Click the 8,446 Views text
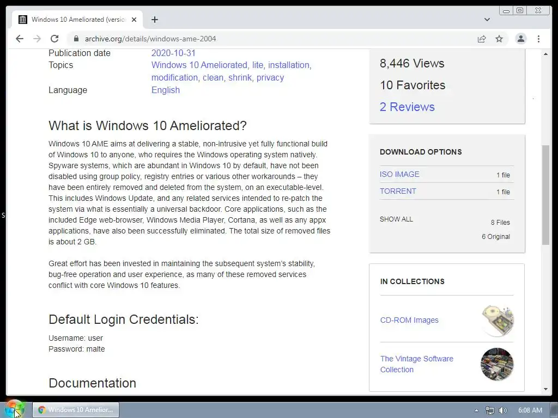This screenshot has height=418, width=558. click(412, 63)
